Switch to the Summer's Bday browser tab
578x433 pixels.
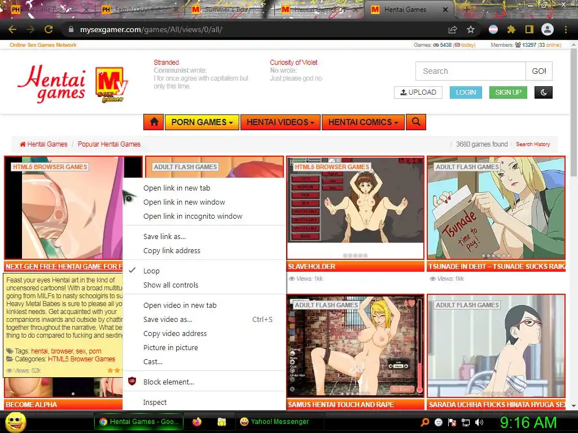coord(229,10)
